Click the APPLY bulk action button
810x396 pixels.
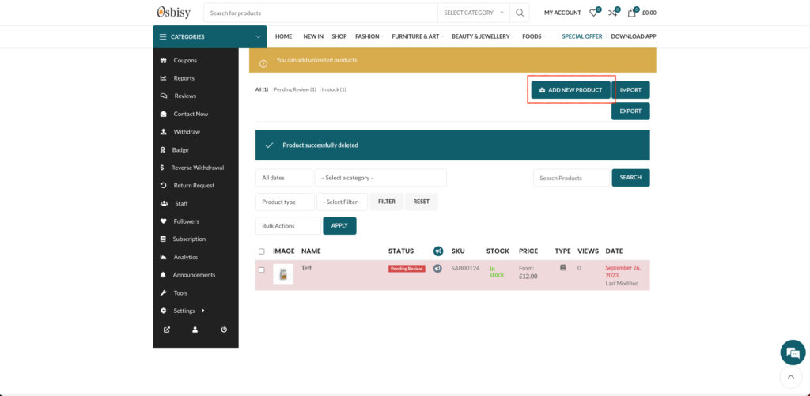339,225
